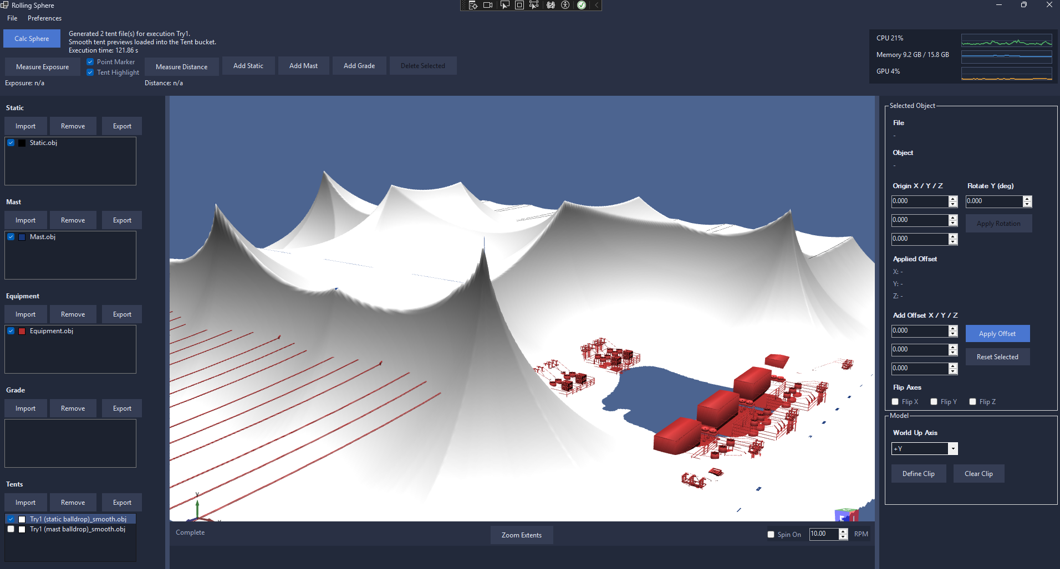Click the Define Clip button
This screenshot has height=569, width=1060.
click(x=919, y=474)
